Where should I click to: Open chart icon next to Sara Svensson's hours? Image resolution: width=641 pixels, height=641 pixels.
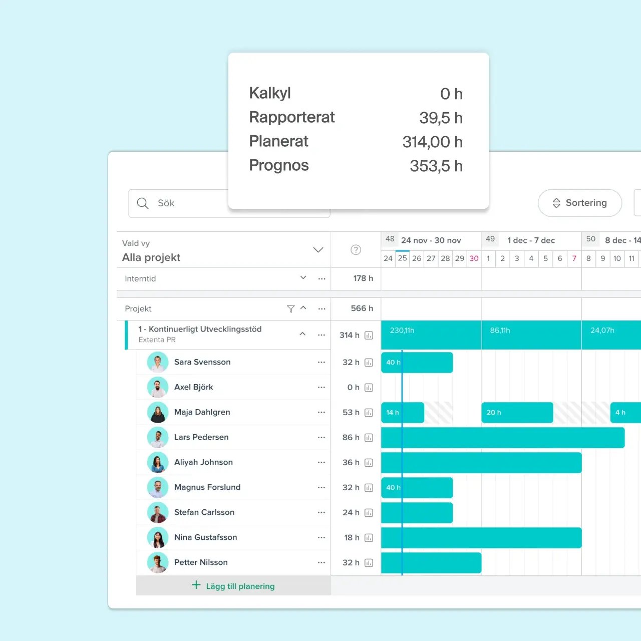[369, 363]
